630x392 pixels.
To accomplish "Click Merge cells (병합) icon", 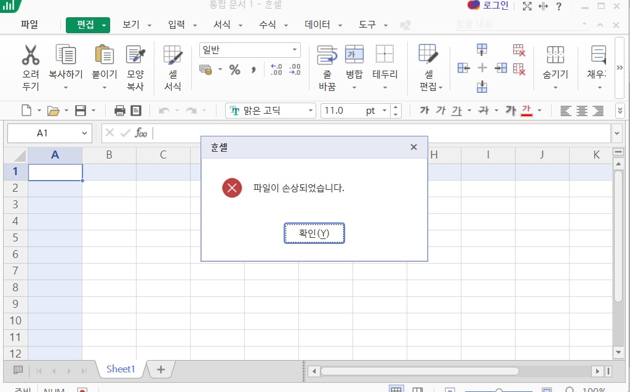I will pyautogui.click(x=354, y=55).
